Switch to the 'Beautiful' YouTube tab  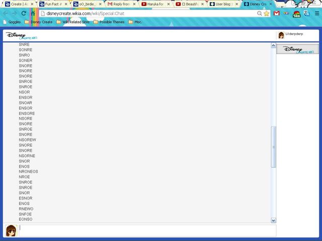pyautogui.click(x=189, y=4)
